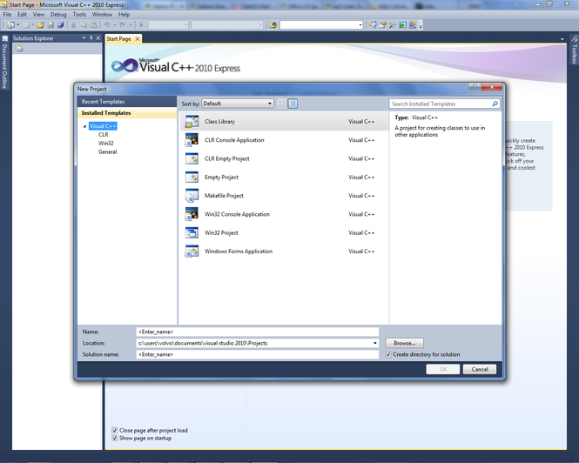Toggle Close page after project load checkbox
This screenshot has height=463, width=579.
(114, 430)
